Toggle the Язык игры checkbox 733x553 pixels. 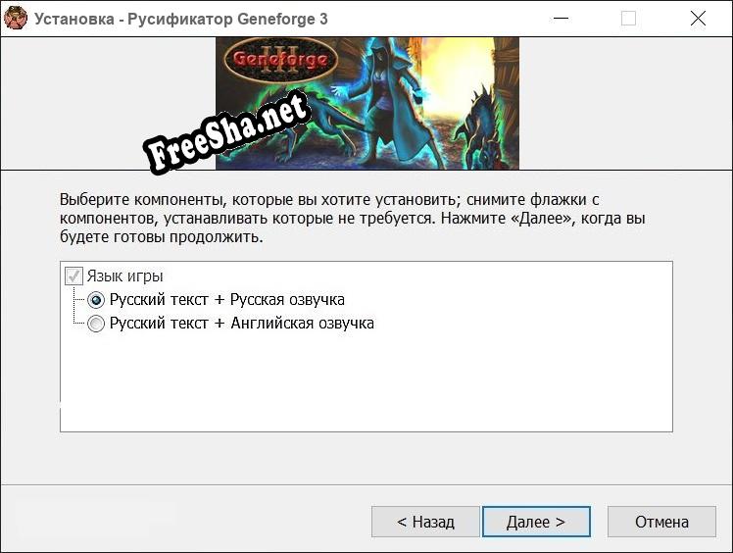73,276
